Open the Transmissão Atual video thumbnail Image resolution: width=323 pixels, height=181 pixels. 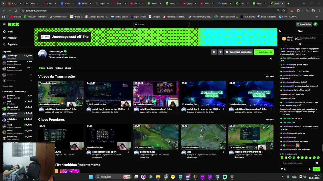pyautogui.click(x=61, y=94)
